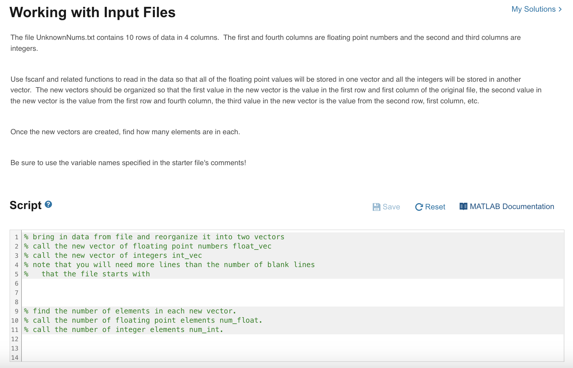Place cursor on empty line 12 of the script
The width and height of the screenshot is (573, 368).
(x=137, y=339)
